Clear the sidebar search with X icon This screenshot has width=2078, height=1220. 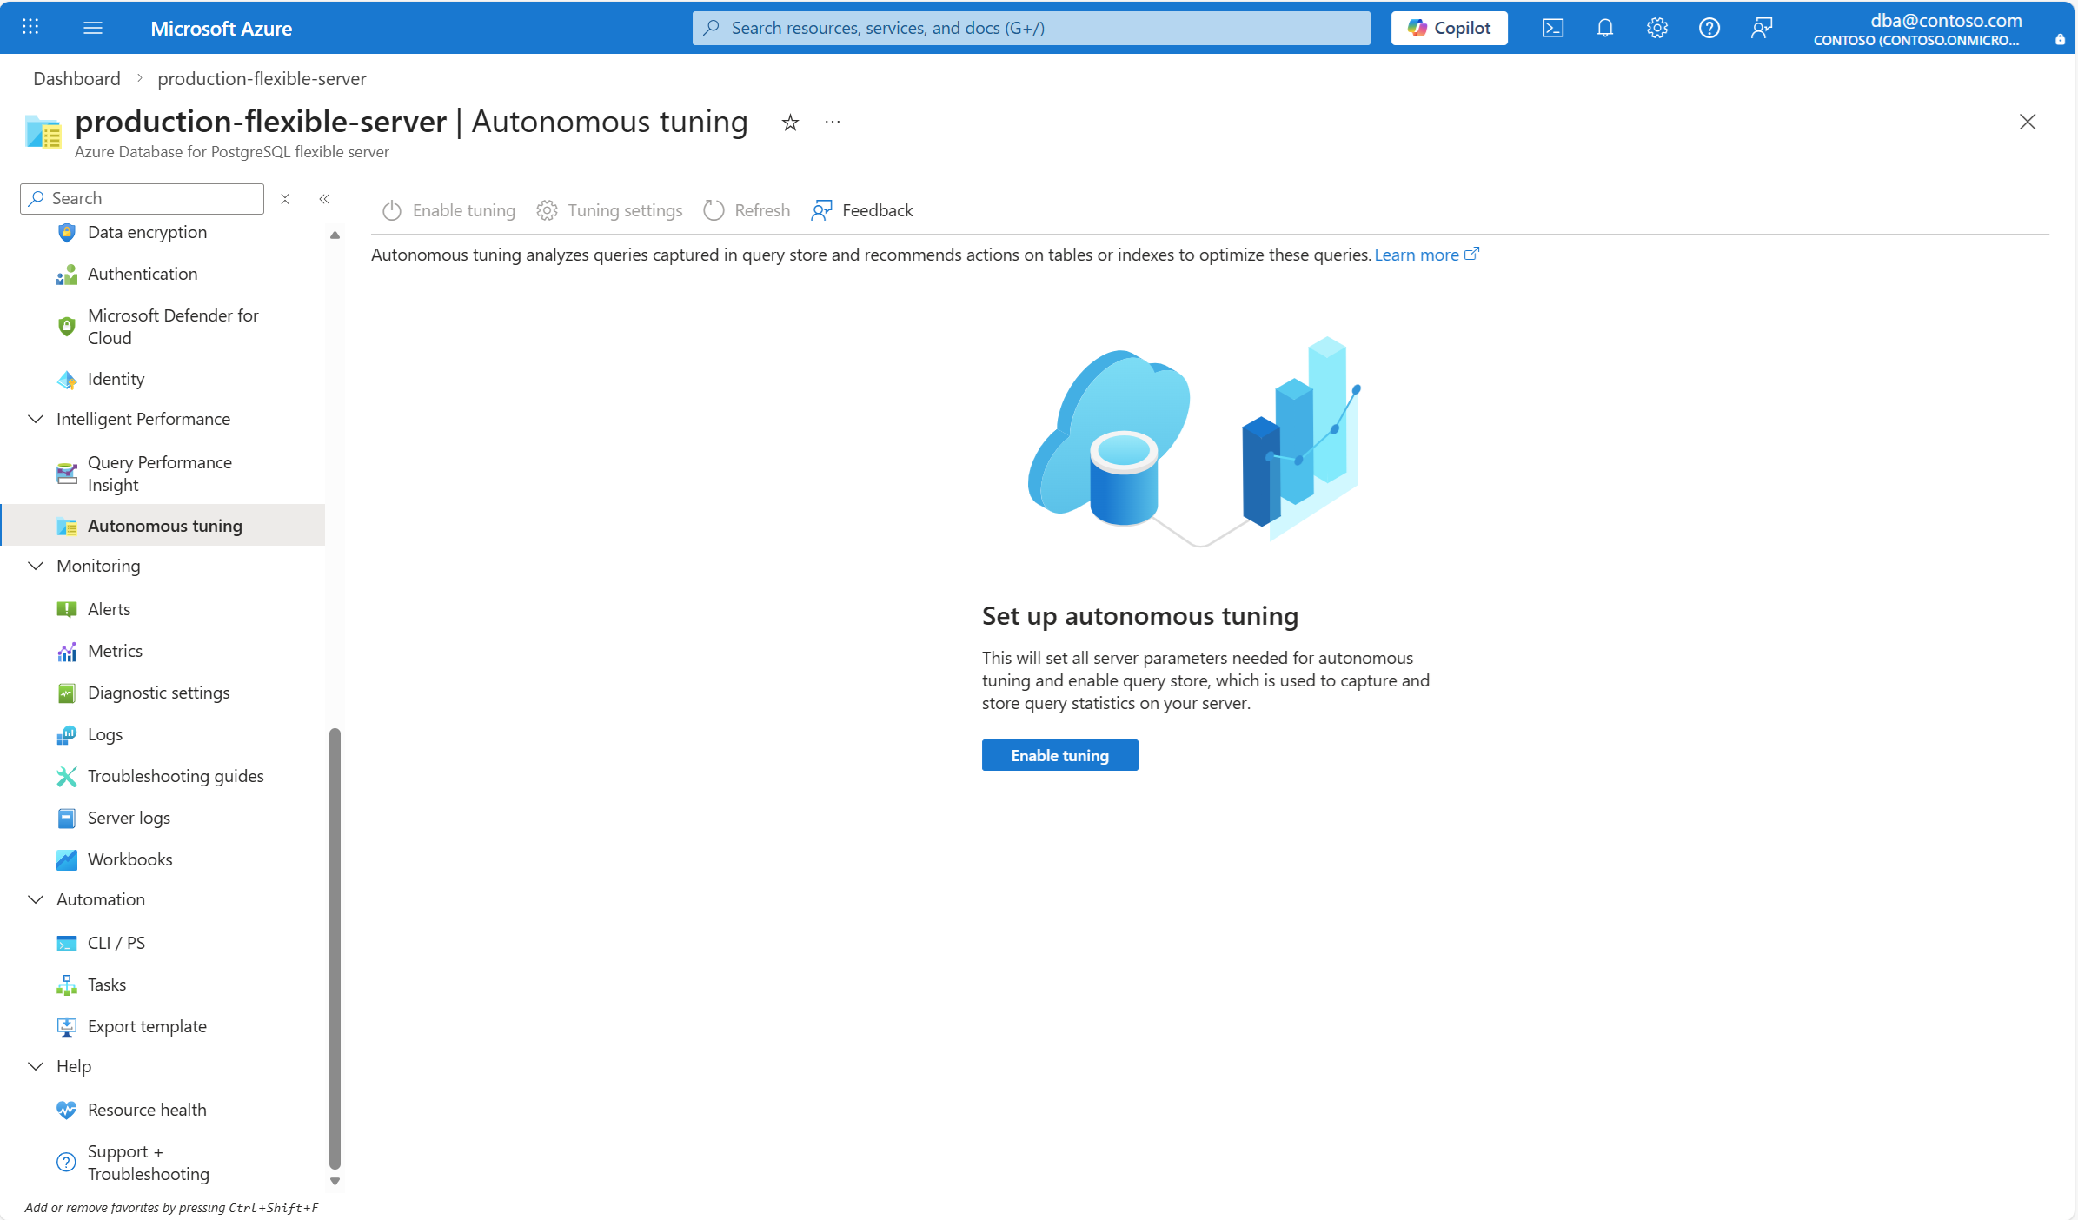(285, 199)
